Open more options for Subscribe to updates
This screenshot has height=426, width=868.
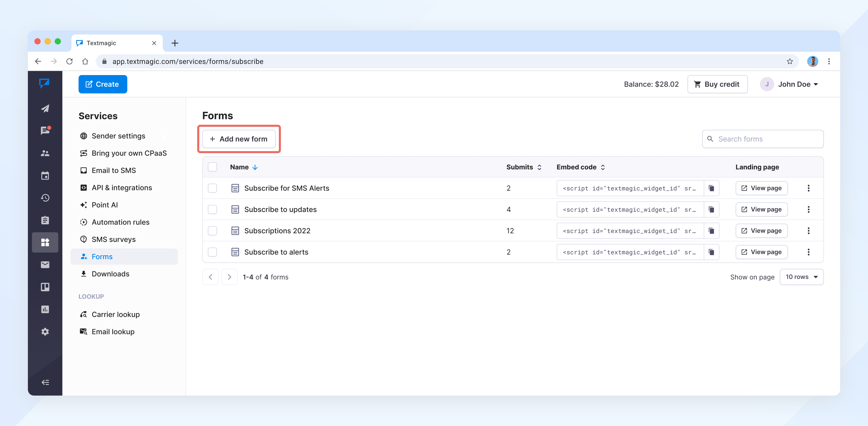point(808,210)
